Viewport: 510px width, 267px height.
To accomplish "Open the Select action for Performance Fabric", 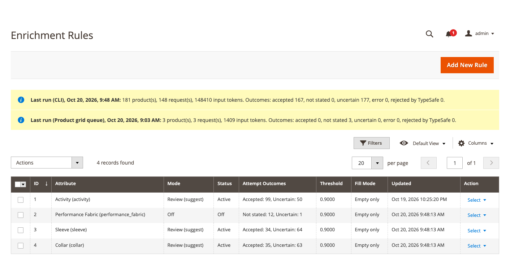I will pos(477,215).
